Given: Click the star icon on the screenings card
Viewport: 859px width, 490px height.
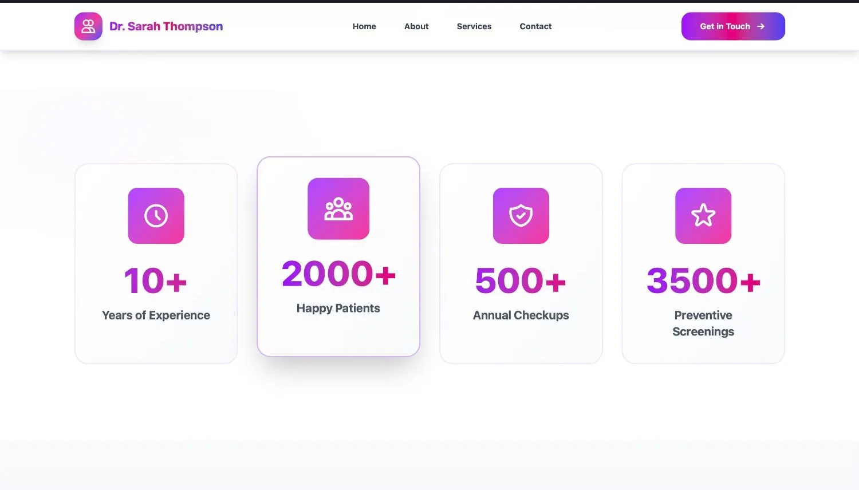Looking at the screenshot, I should click(x=703, y=216).
